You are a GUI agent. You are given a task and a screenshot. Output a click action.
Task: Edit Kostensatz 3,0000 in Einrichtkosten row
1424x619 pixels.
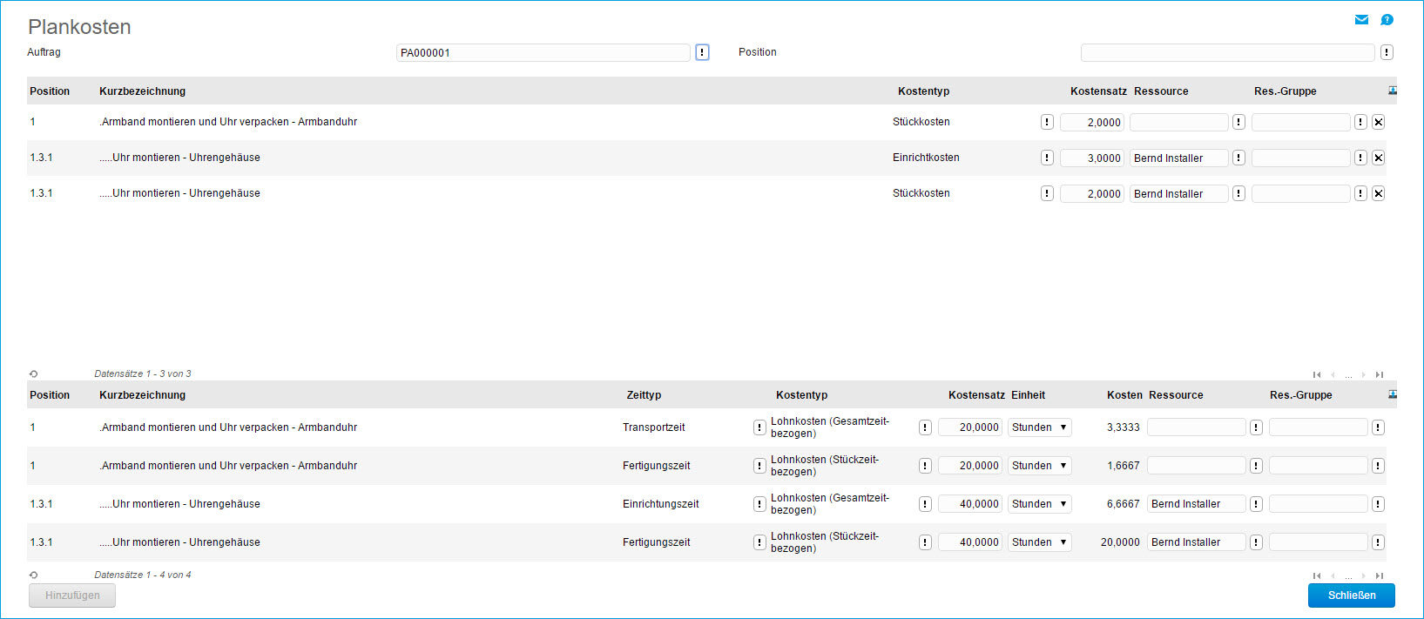(1092, 158)
